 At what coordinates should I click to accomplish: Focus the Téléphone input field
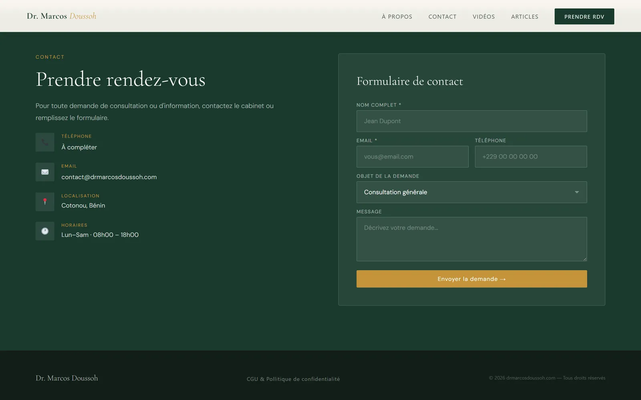[x=531, y=156]
